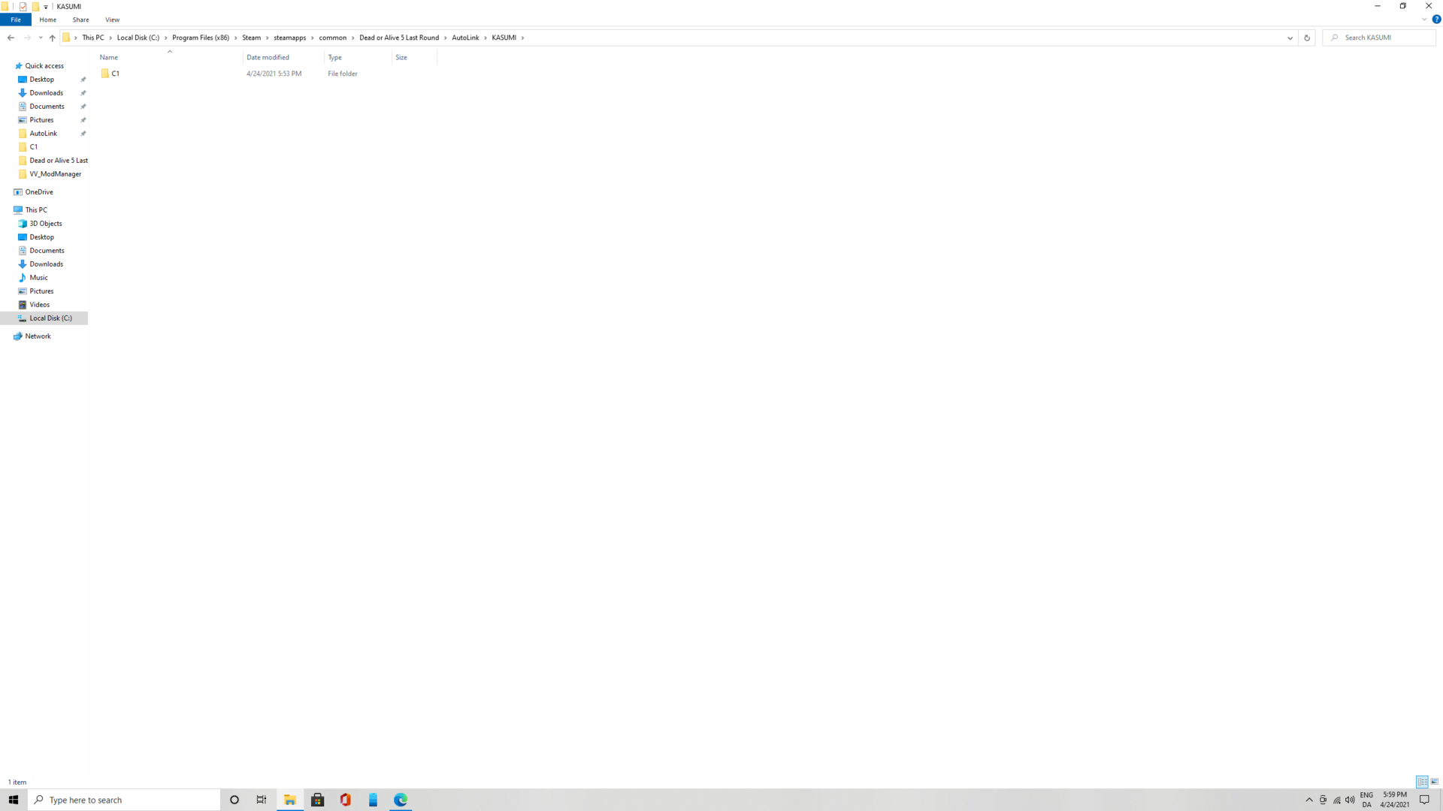The width and height of the screenshot is (1443, 811).
Task: Click New folder icon in title bar
Action: tap(35, 6)
